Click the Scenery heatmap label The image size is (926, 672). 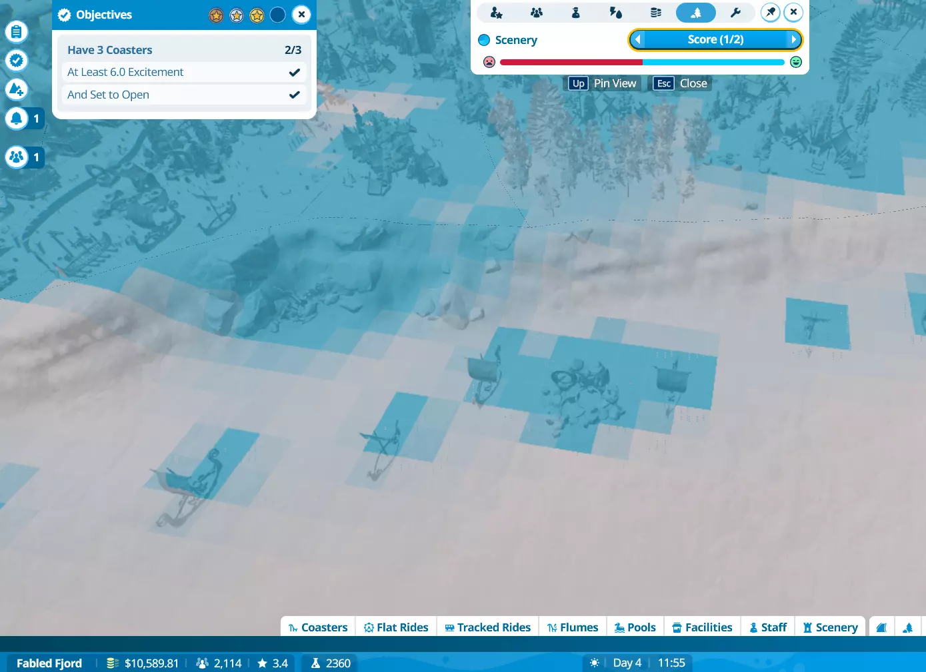coord(516,40)
